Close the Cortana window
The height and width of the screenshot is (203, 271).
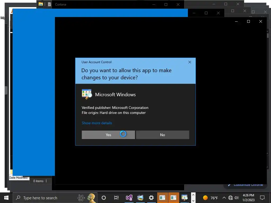point(178,4)
